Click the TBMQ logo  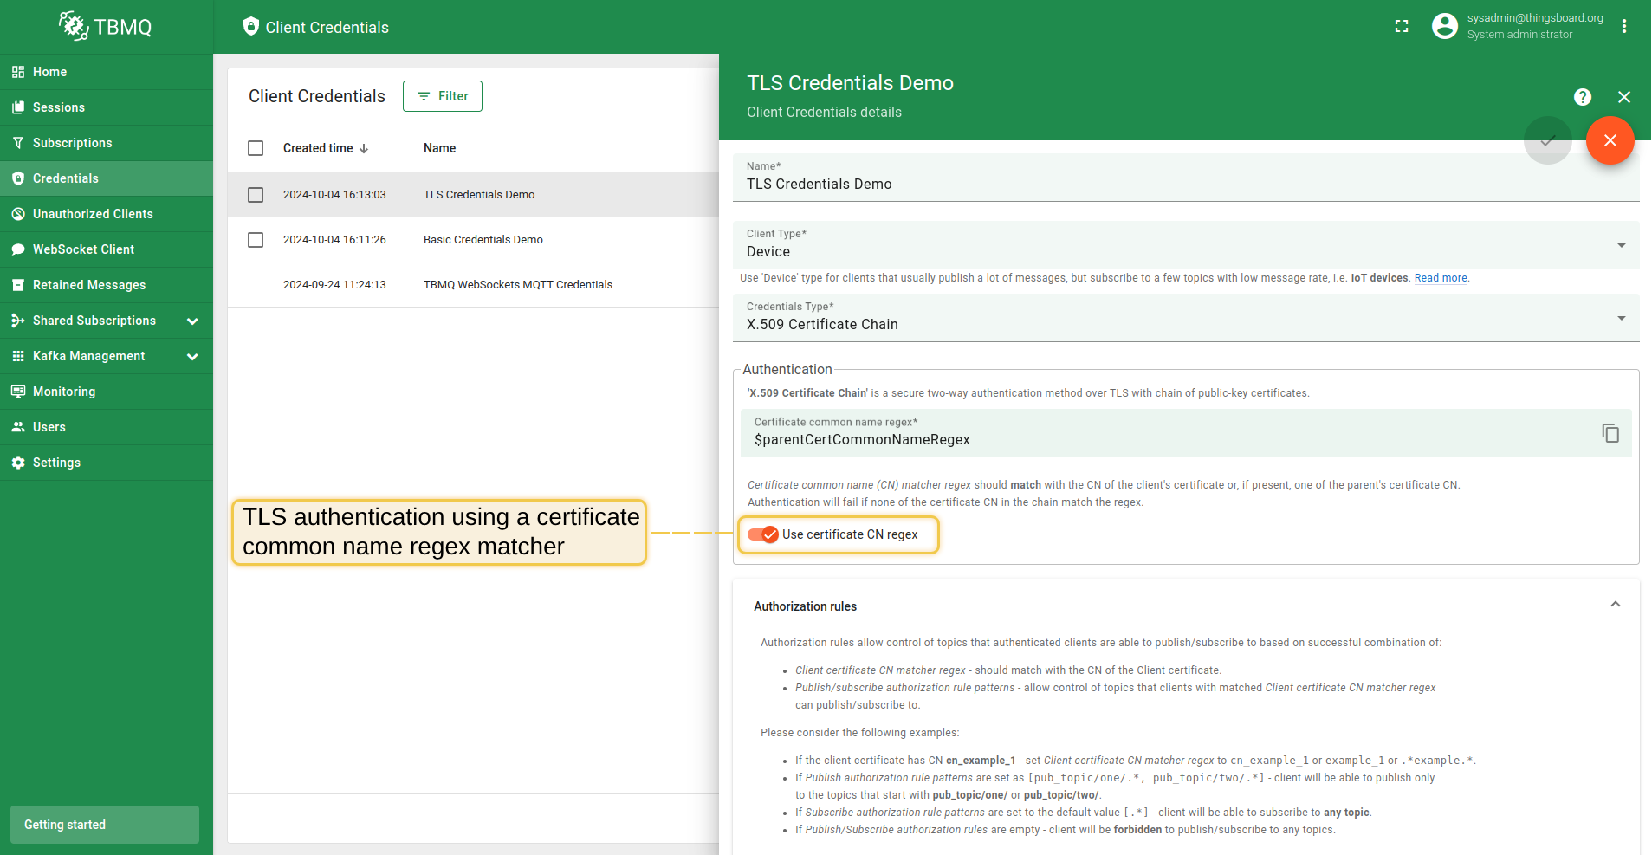pos(106,27)
